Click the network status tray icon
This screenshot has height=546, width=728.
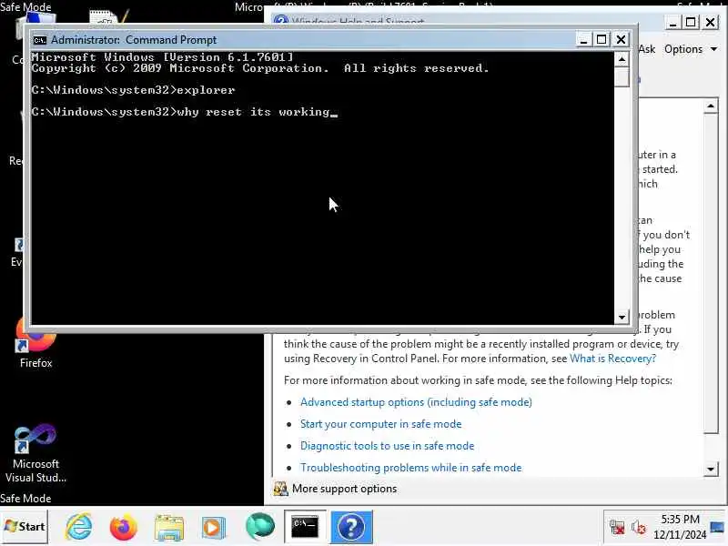tap(617, 528)
